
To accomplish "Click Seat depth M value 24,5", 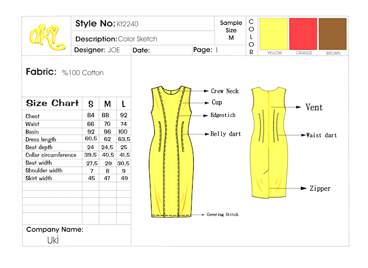I will tap(107, 147).
